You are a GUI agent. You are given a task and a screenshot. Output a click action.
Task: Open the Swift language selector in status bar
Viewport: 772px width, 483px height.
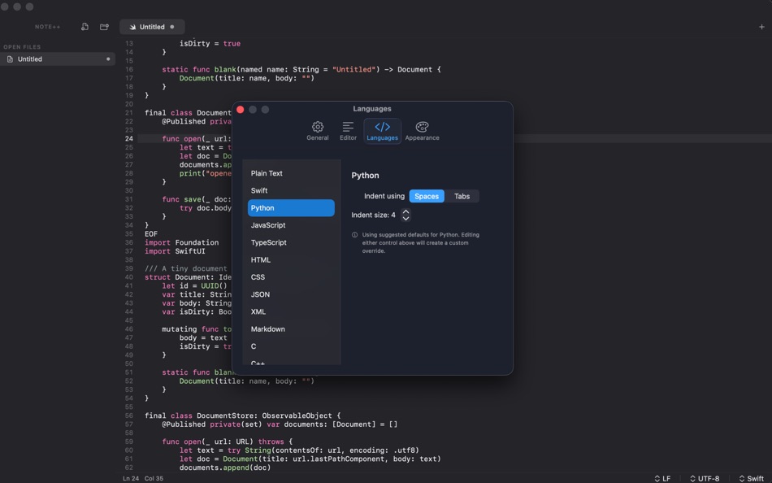click(752, 479)
